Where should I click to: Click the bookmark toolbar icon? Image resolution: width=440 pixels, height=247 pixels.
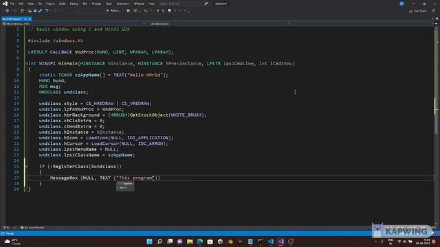pos(169,11)
